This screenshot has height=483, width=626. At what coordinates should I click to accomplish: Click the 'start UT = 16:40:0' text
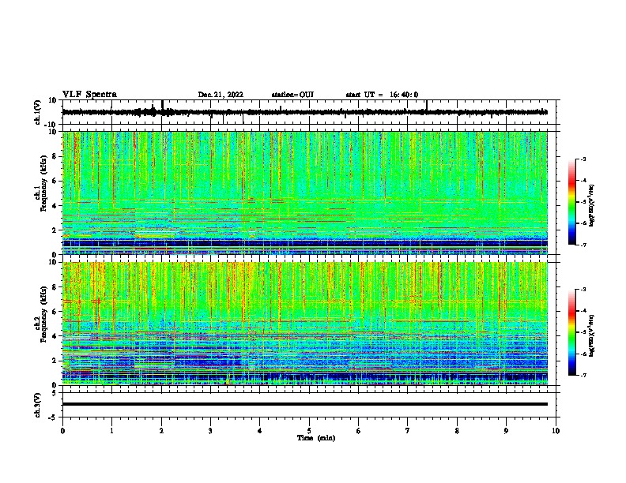click(382, 95)
